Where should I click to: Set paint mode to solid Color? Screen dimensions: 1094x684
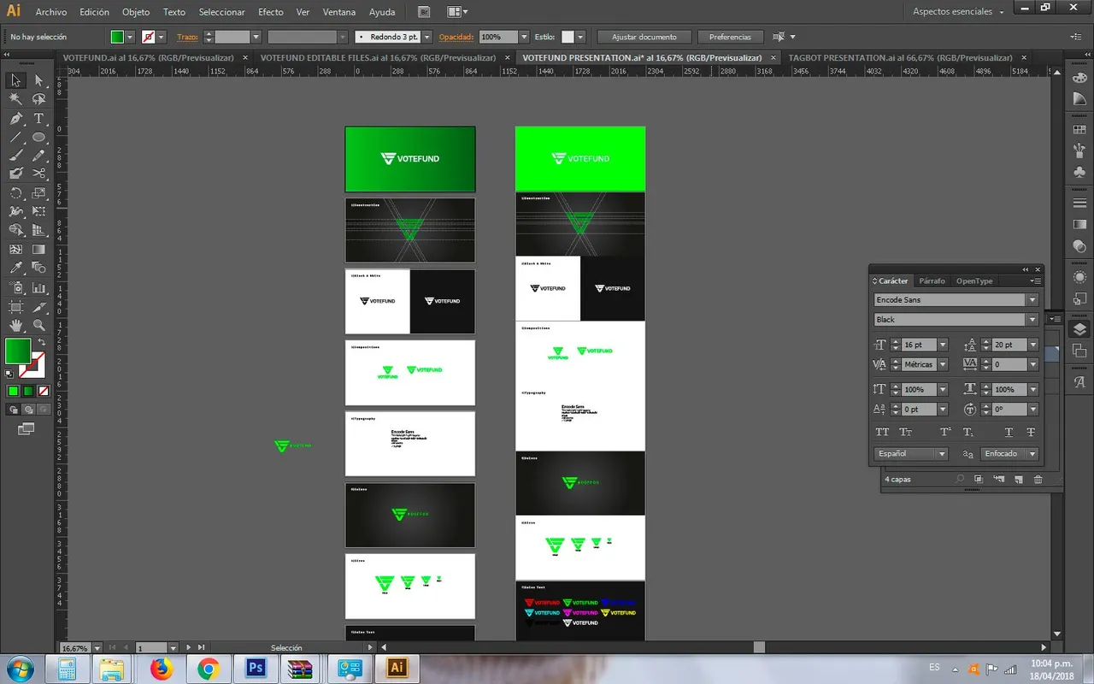tap(13, 391)
